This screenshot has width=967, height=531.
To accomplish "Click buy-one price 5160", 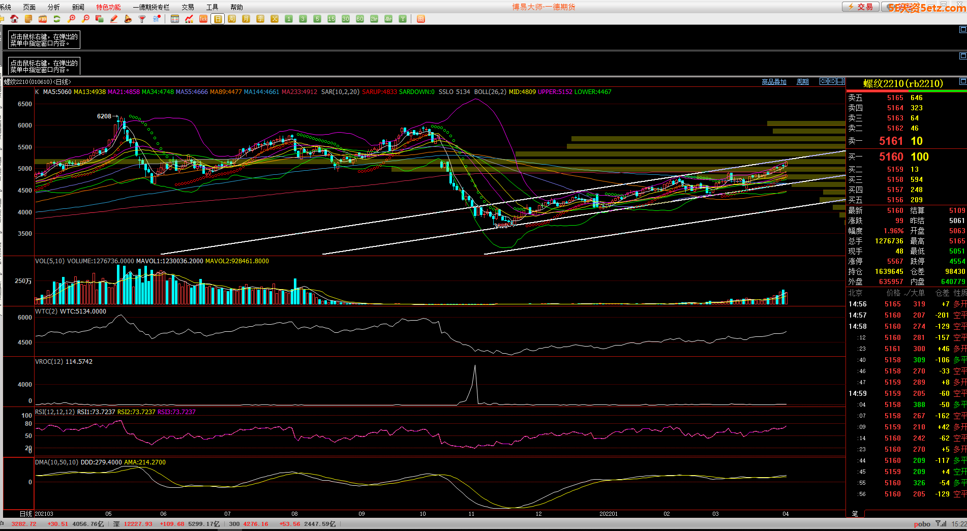I will [x=891, y=157].
